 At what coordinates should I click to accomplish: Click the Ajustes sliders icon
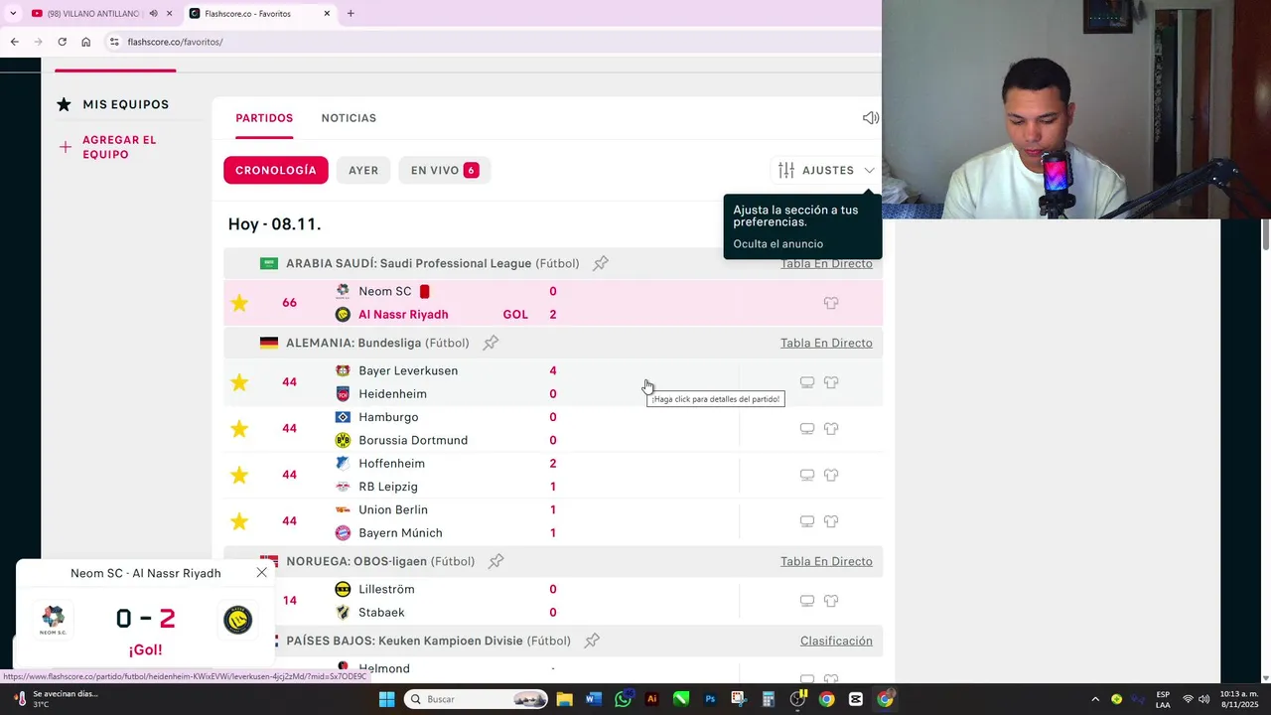tap(786, 170)
